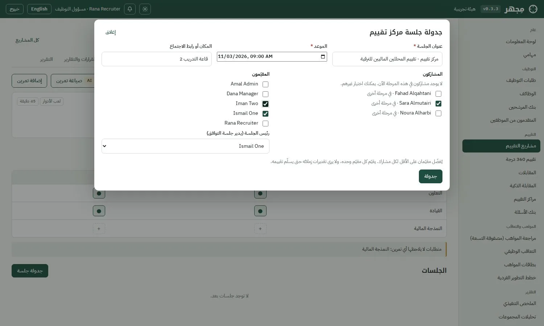Click the 45 دقيقة duration tag
Viewport: 544px width, 326px height.
[28, 101]
